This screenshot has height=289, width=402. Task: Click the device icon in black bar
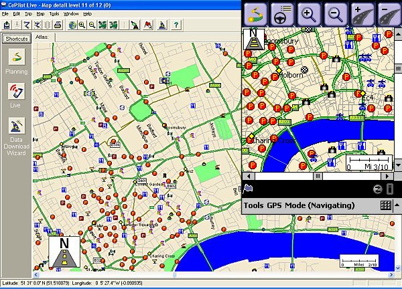click(390, 189)
